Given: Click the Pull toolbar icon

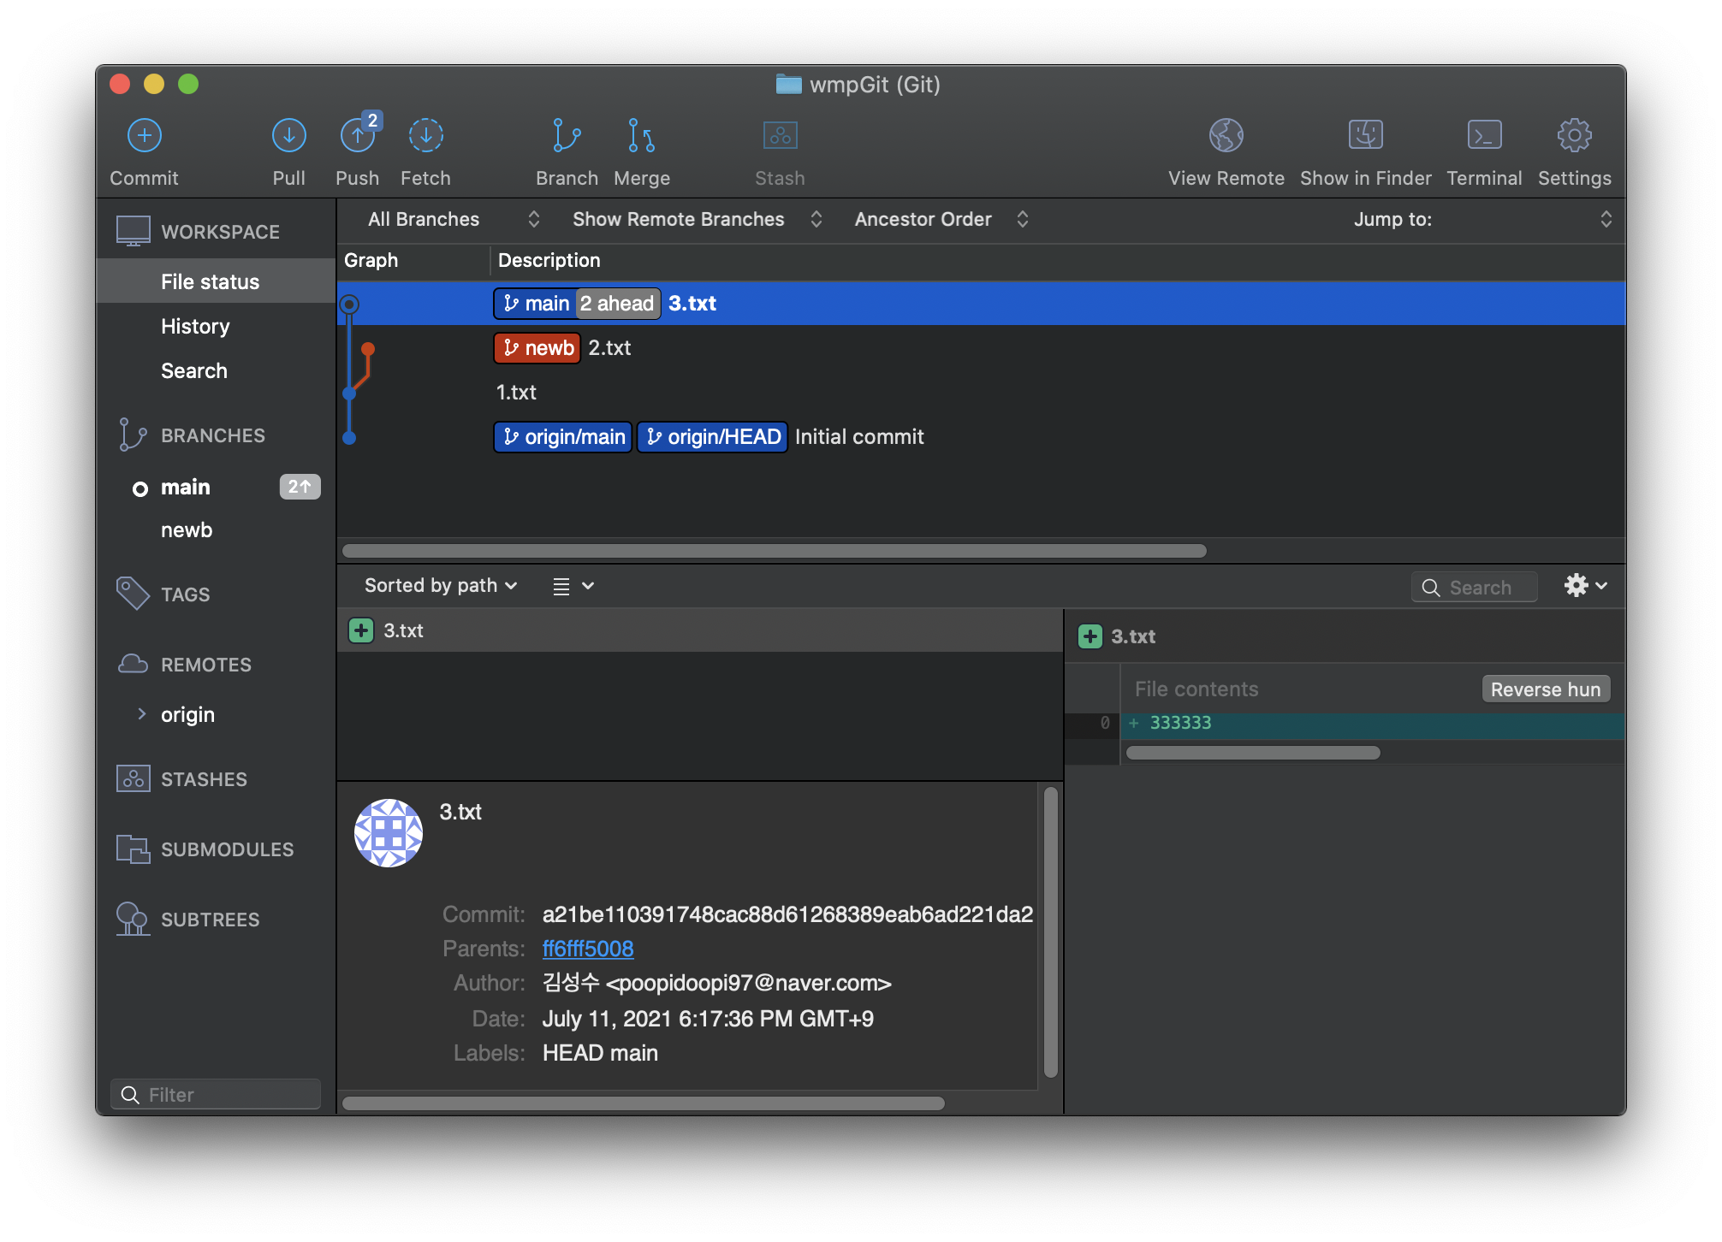Looking at the screenshot, I should point(288,136).
